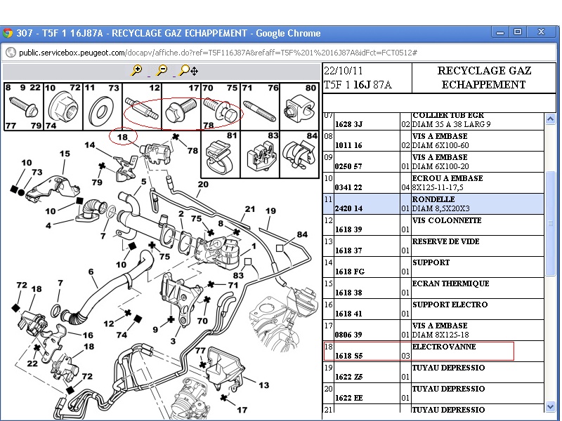
Task: Click callout number 15 heat shield
Action: point(65,154)
